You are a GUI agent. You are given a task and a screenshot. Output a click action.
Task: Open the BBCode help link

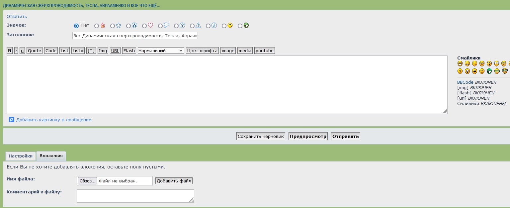click(465, 82)
